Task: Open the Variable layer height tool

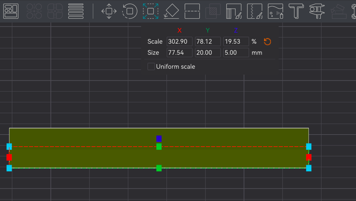Action: (76, 11)
